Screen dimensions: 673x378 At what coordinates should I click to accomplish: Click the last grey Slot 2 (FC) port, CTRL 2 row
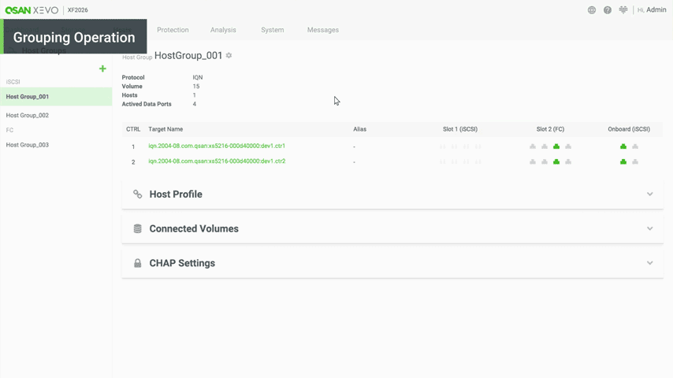coord(568,161)
